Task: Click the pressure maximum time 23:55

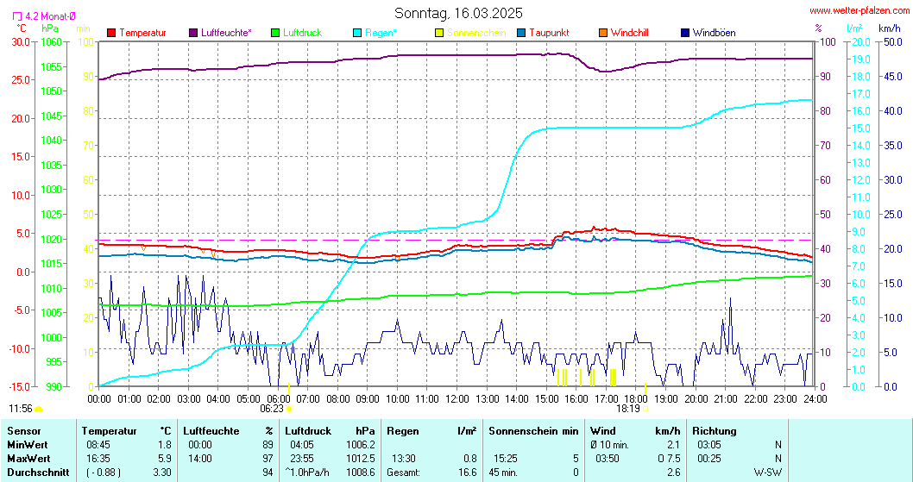Action: tap(302, 459)
